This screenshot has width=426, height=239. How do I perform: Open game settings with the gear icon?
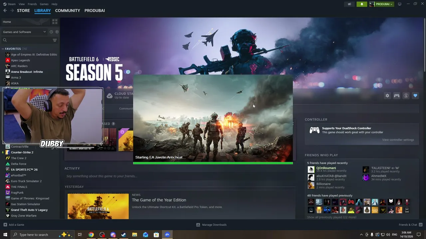click(x=387, y=96)
